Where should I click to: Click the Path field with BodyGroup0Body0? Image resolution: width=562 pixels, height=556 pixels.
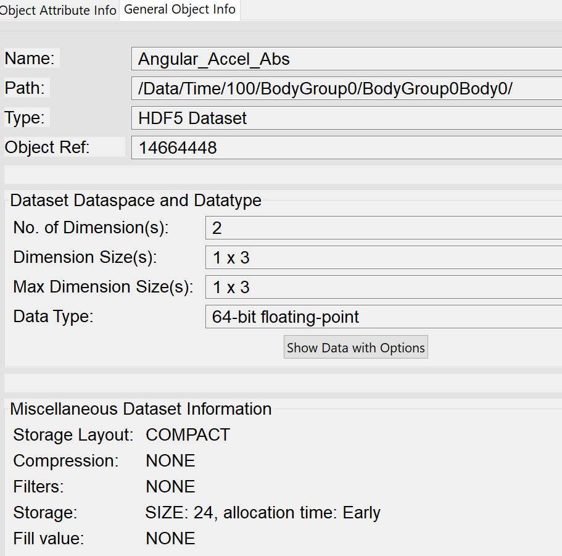(347, 88)
